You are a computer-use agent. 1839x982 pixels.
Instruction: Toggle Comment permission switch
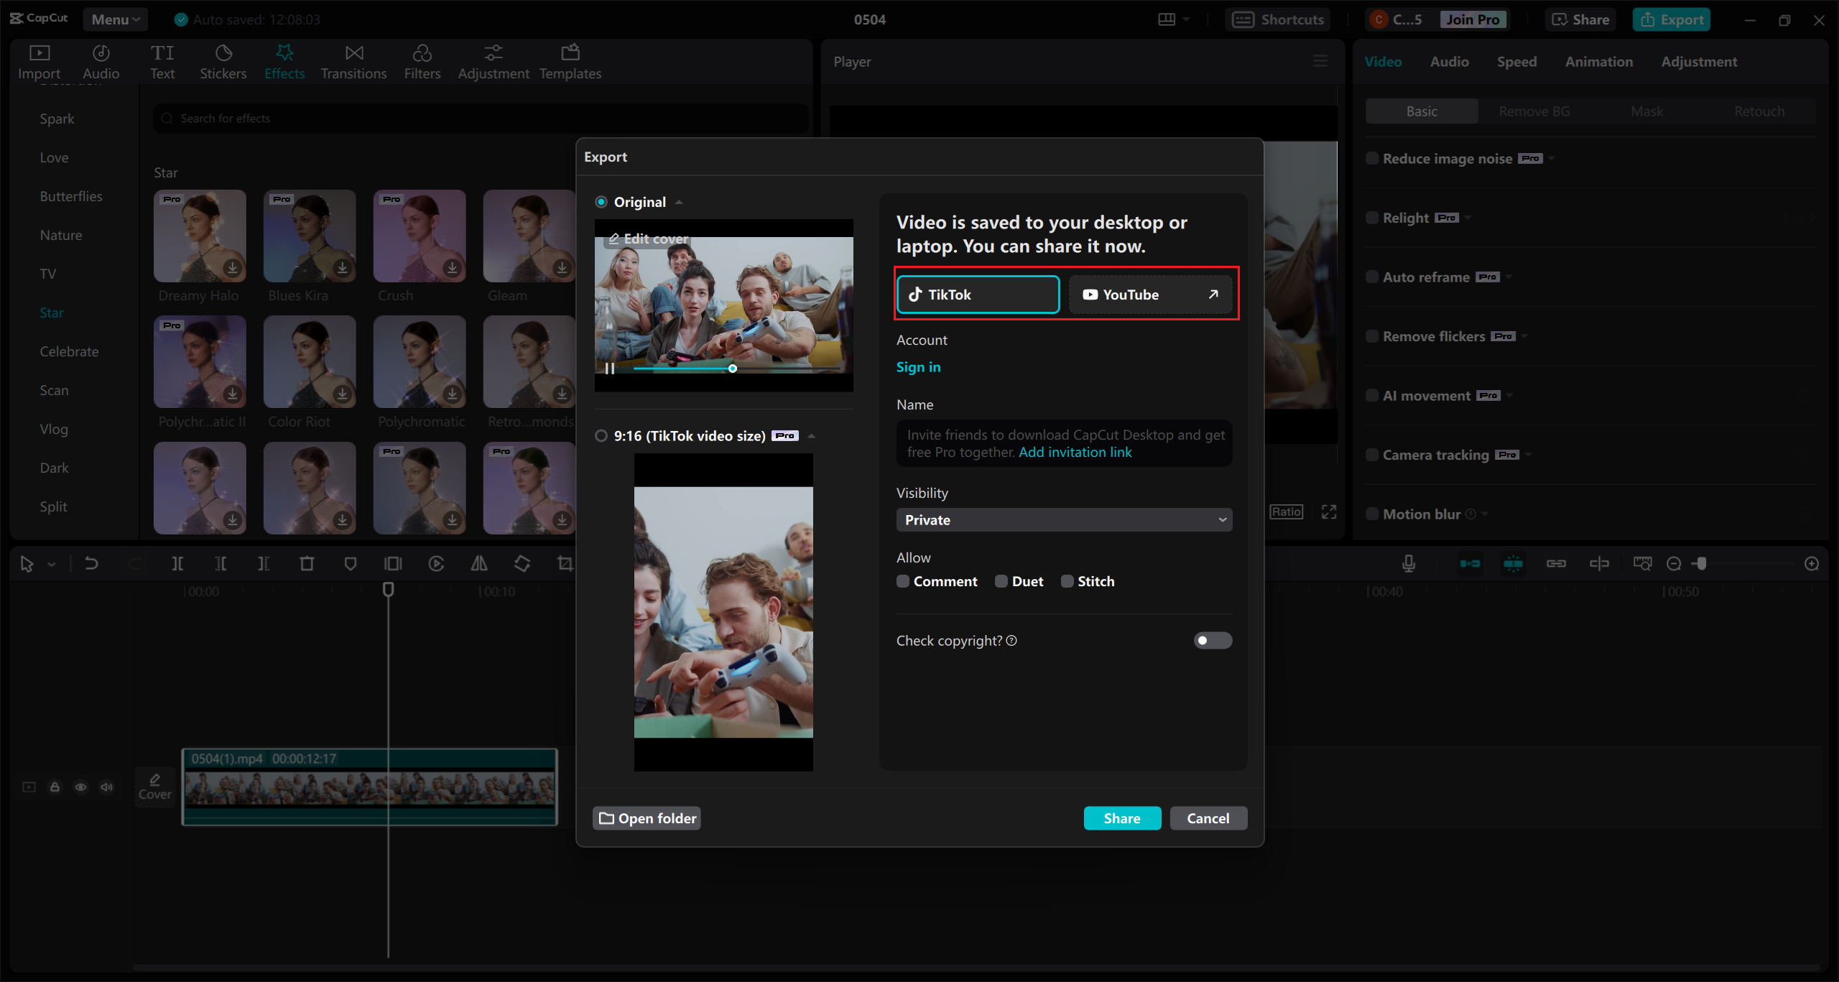pyautogui.click(x=902, y=582)
